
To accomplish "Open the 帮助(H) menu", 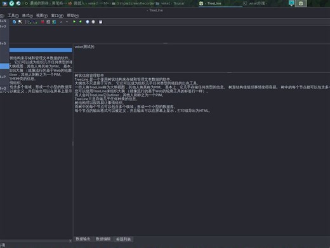I will [x=73, y=15].
